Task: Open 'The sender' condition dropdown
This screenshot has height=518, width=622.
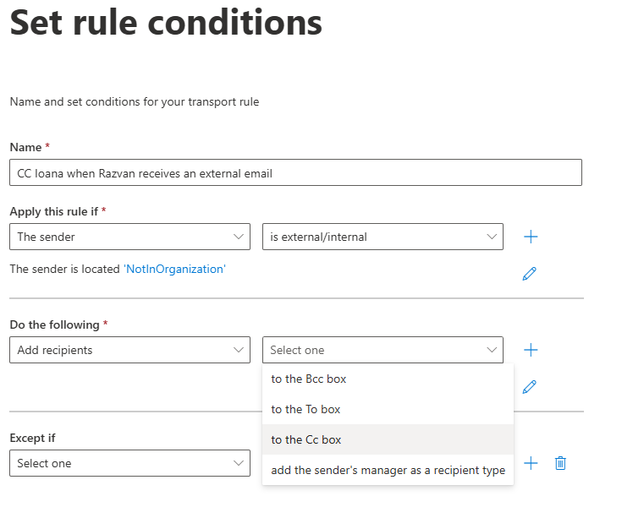Action: coord(129,237)
